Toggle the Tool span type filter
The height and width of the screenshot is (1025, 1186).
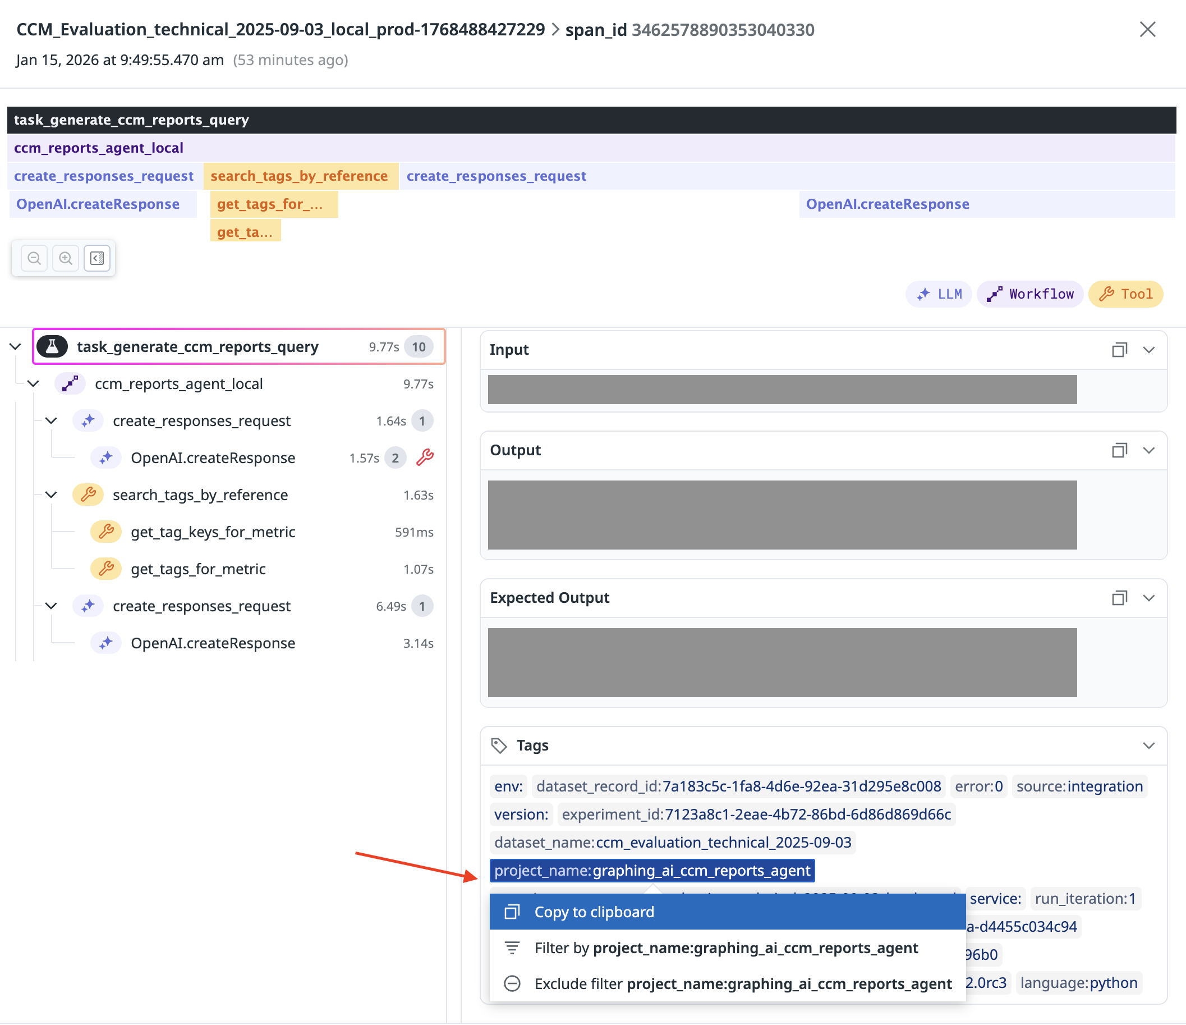[x=1126, y=294]
